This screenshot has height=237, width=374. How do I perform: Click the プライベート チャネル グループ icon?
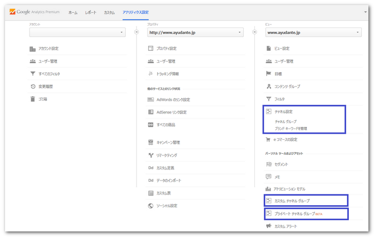tap(268, 213)
